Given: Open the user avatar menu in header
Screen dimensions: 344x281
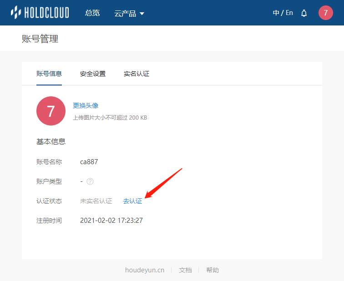Looking at the screenshot, I should (x=326, y=13).
